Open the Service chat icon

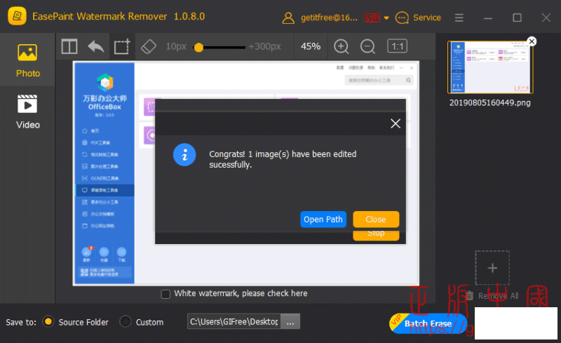(x=402, y=18)
